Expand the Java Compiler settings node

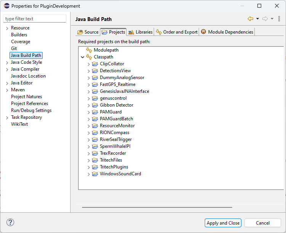(x=7, y=69)
